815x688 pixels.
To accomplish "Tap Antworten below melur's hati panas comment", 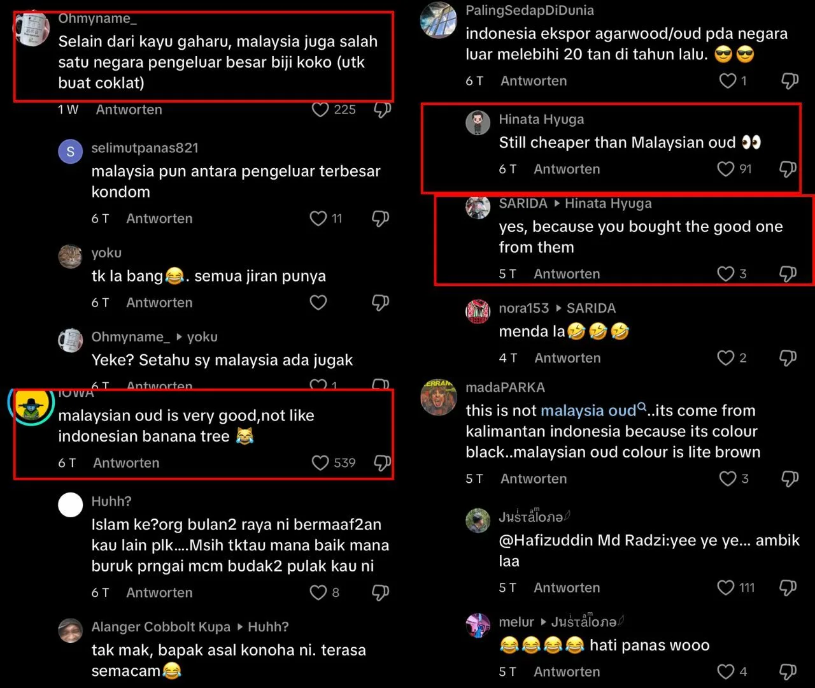I will 567,671.
